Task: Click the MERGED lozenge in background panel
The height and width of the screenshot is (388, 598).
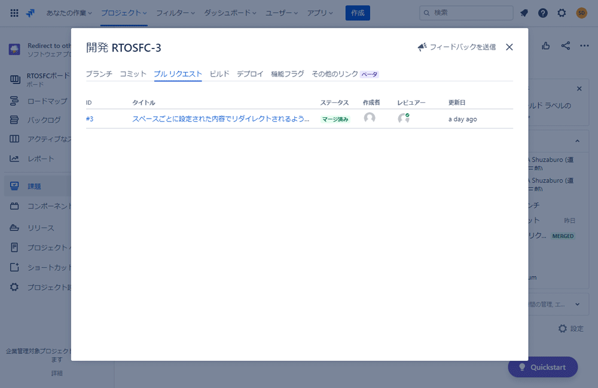Action: (x=563, y=236)
